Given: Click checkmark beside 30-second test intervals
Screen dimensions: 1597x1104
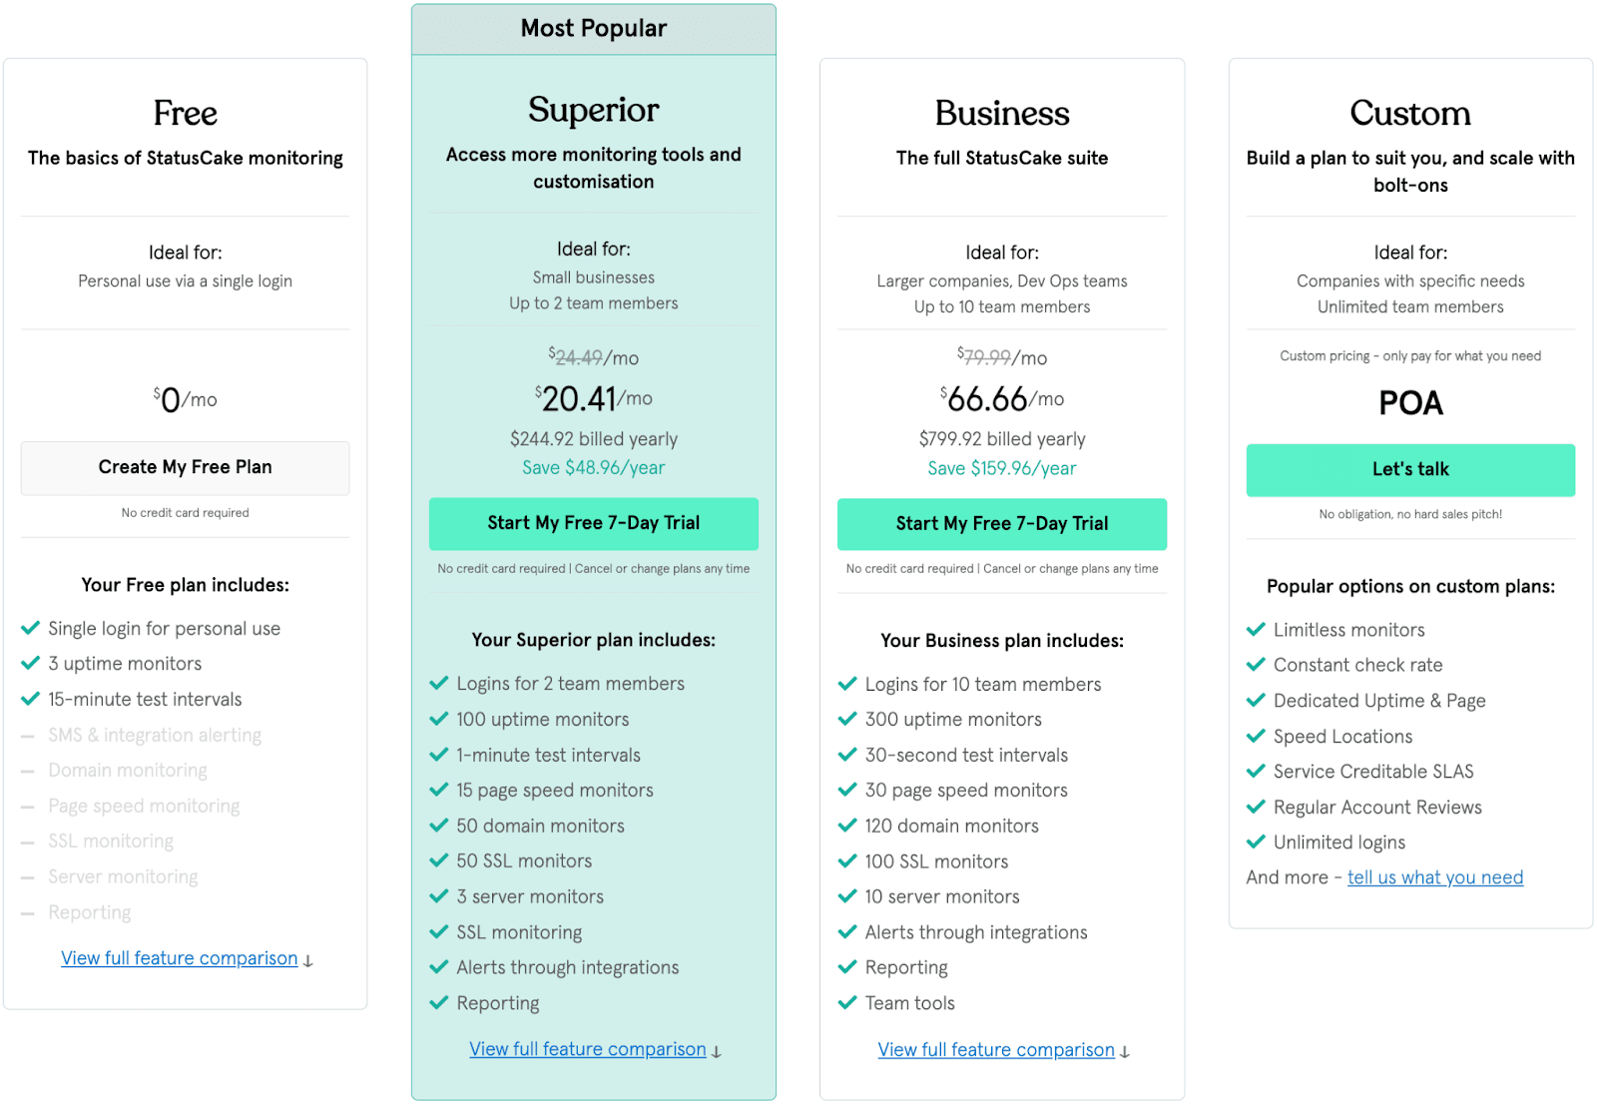Looking at the screenshot, I should (x=847, y=755).
